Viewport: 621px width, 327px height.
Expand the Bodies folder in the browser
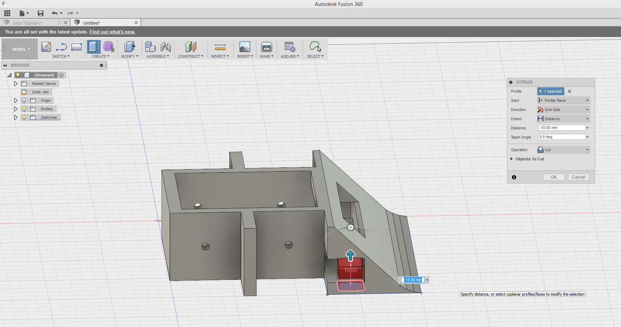(16, 109)
